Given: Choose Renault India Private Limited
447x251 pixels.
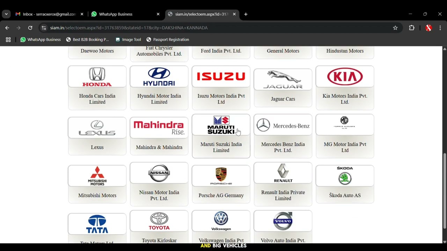Looking at the screenshot, I should (x=283, y=196).
